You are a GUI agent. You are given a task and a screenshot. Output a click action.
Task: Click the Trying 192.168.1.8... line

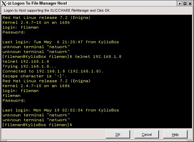pos(29,66)
